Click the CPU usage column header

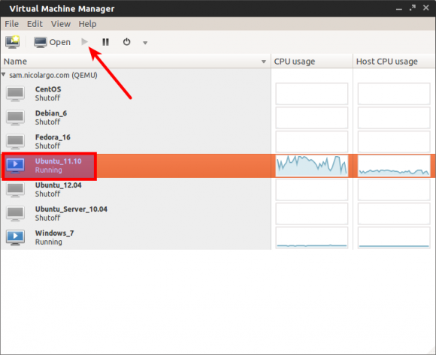click(311, 62)
